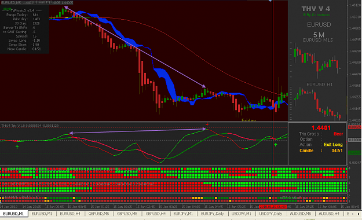Click the Friday label on the chart

tap(248, 120)
